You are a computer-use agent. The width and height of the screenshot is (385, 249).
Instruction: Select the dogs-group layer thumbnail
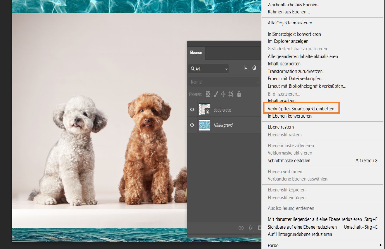tap(204, 110)
